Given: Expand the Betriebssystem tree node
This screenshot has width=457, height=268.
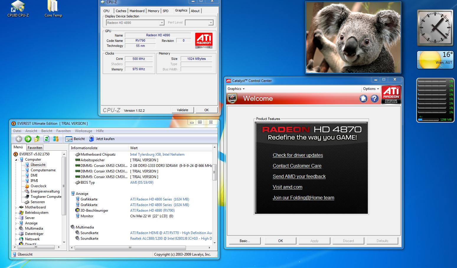Looking at the screenshot, I should click(16, 213).
